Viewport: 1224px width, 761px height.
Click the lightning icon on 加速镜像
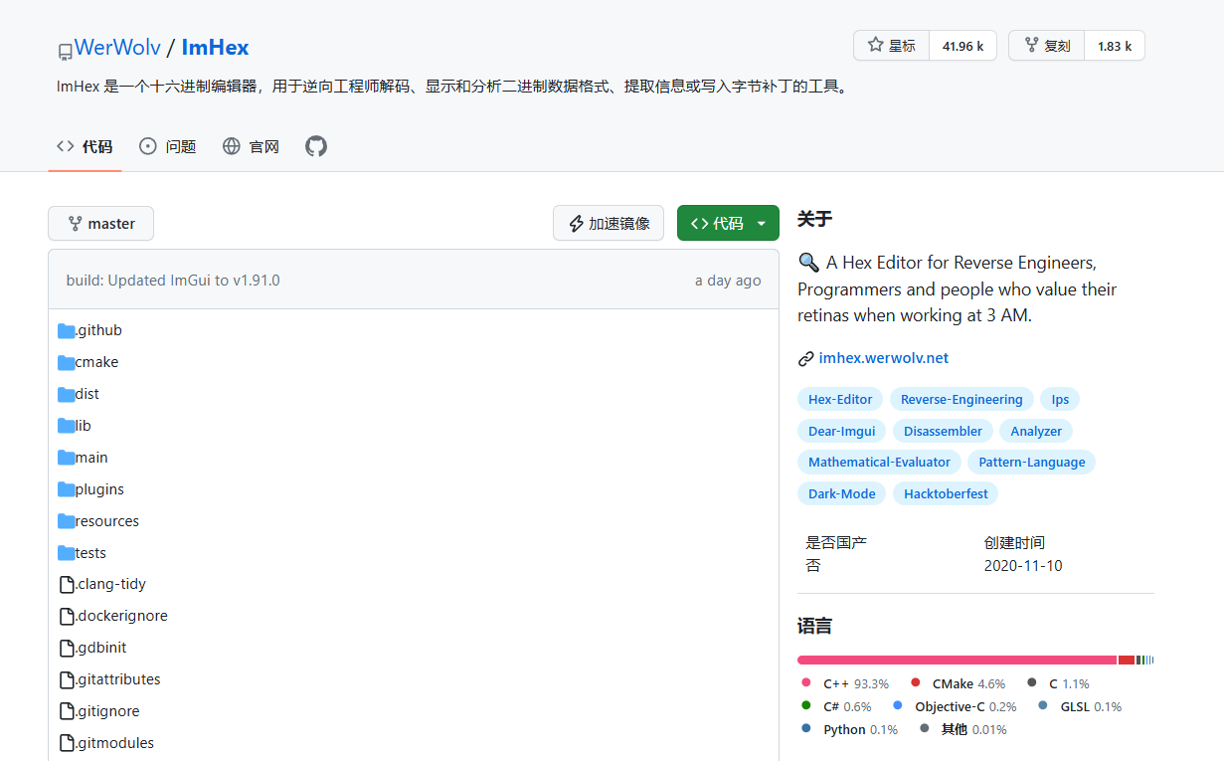576,224
